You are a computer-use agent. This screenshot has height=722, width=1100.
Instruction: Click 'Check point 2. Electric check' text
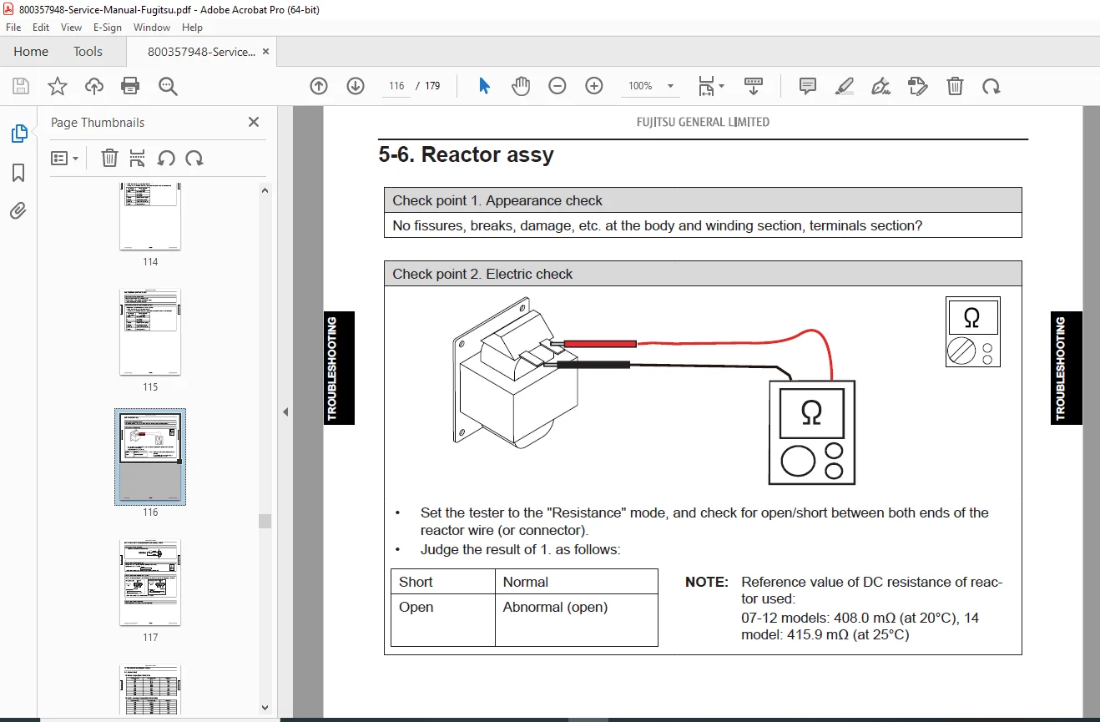click(482, 274)
